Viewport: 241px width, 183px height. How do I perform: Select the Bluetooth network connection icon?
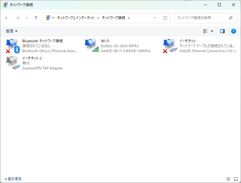coord(13,46)
